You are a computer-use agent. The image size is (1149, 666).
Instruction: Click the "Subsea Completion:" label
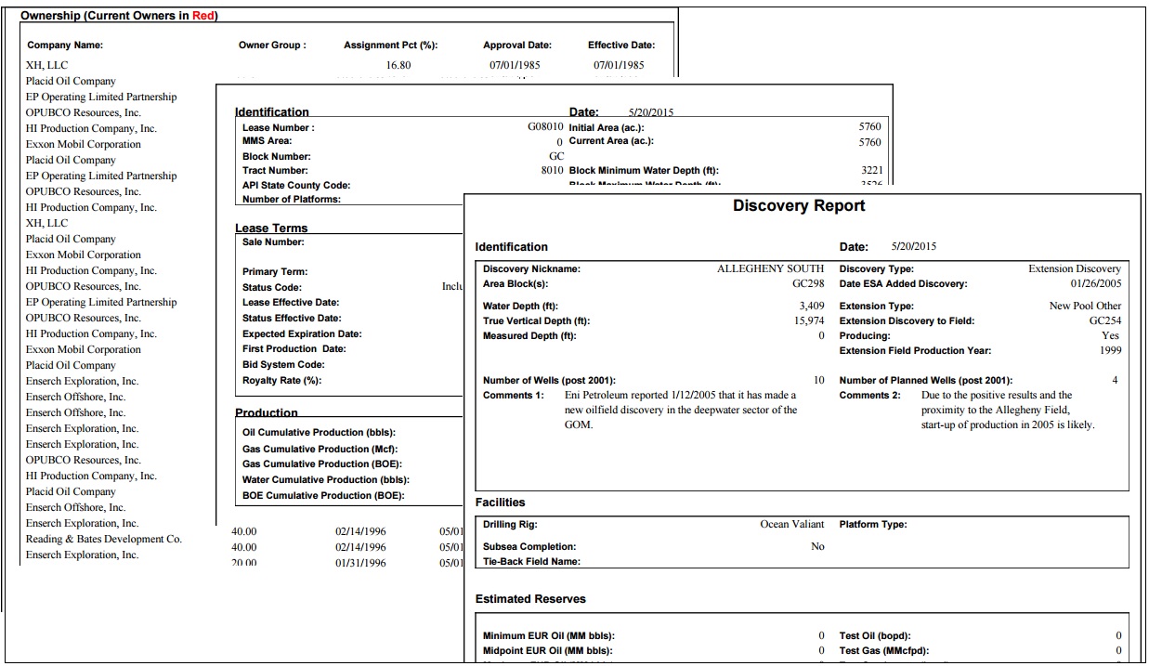pos(529,547)
